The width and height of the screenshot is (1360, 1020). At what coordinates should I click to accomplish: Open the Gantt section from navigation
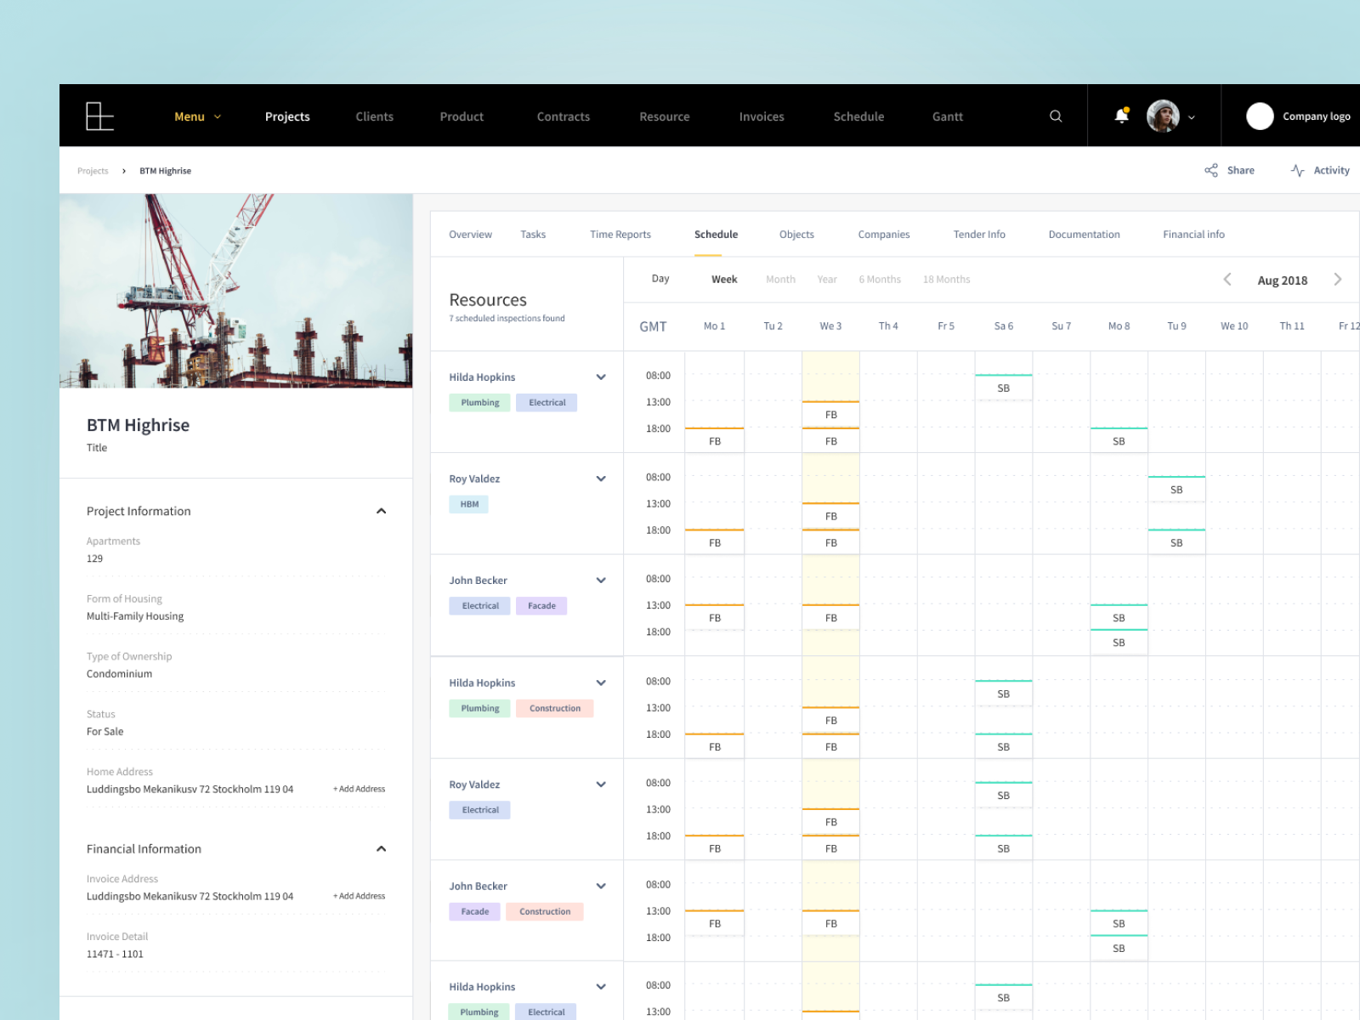click(x=947, y=116)
